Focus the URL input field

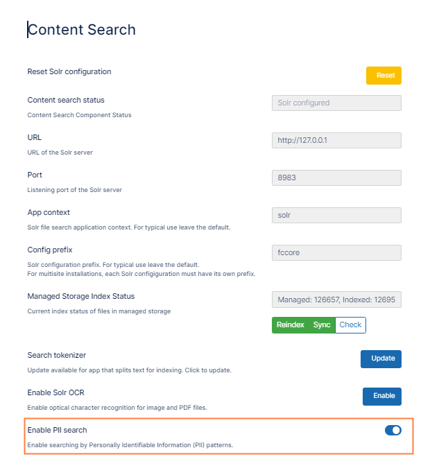336,141
